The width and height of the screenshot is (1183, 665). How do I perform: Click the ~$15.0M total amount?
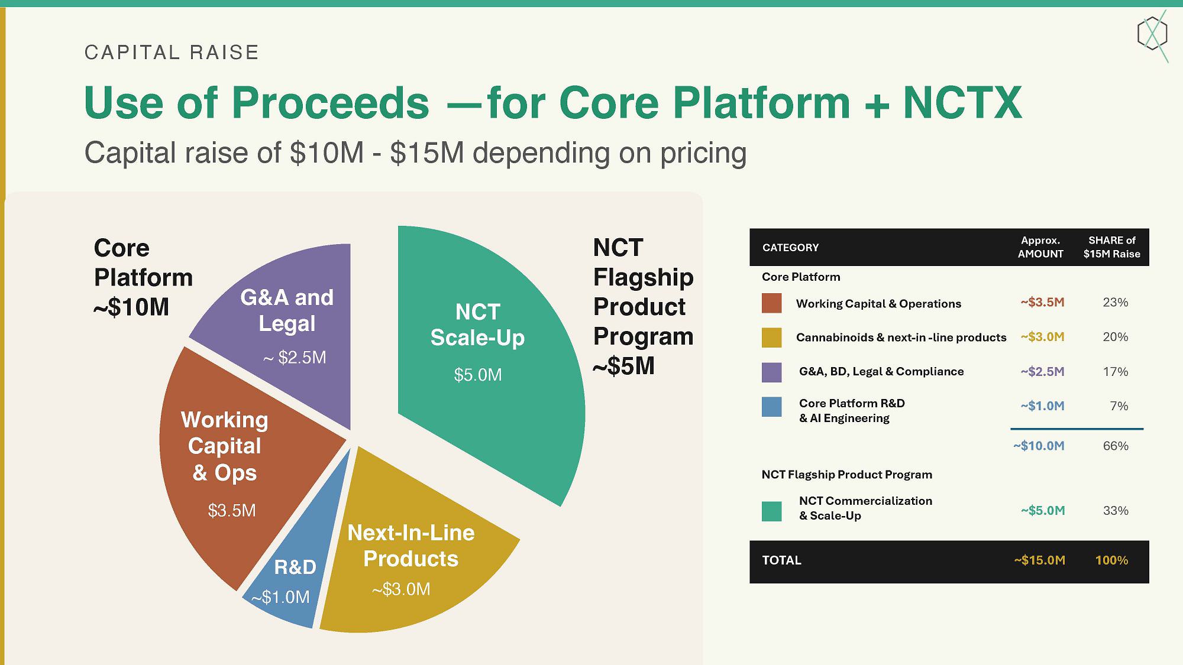(x=1039, y=560)
